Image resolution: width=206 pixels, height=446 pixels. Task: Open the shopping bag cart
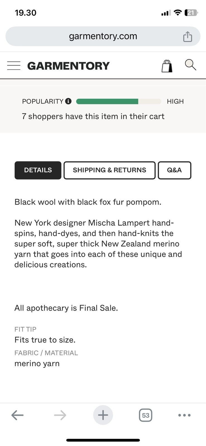(167, 66)
